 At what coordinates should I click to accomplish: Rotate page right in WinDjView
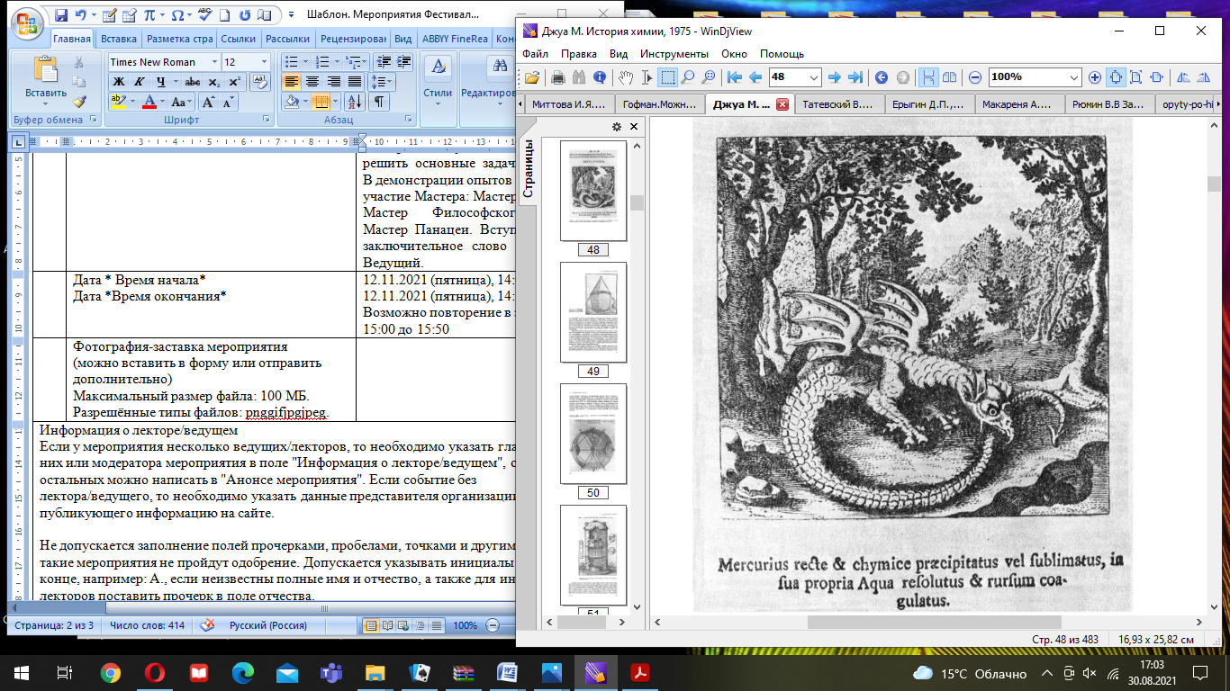pos(1204,77)
